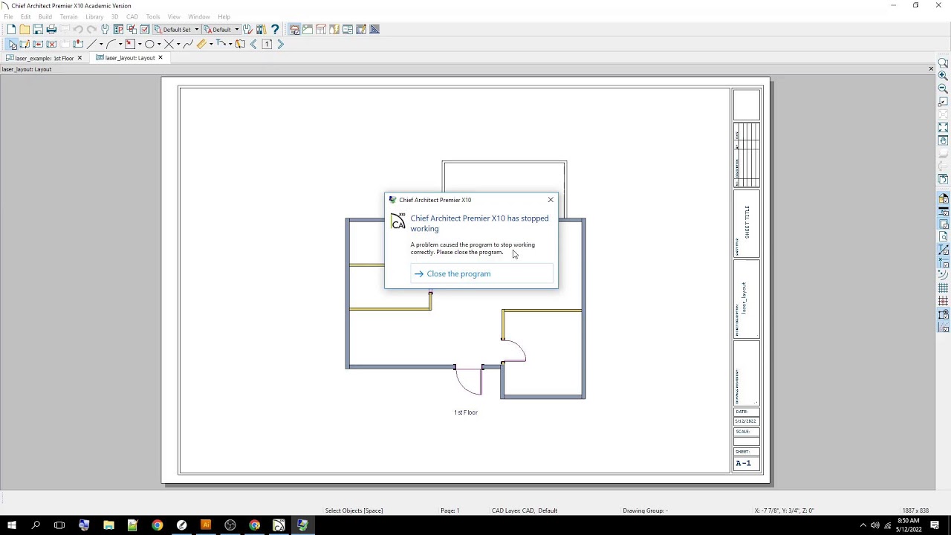This screenshot has width=951, height=535.
Task: Select the Draw Line tool
Action: point(91,44)
